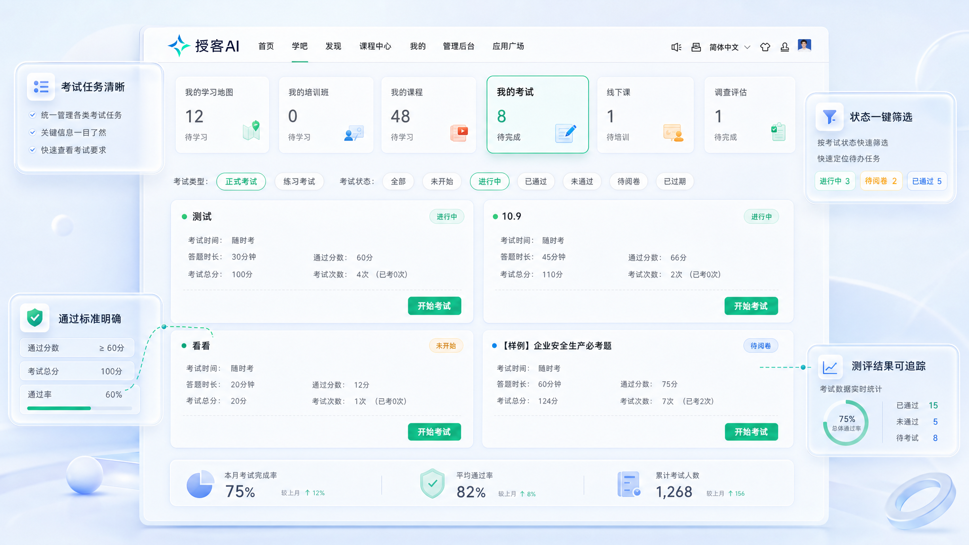Start the 看看 exam with 开始考试
The width and height of the screenshot is (969, 545).
coord(434,432)
